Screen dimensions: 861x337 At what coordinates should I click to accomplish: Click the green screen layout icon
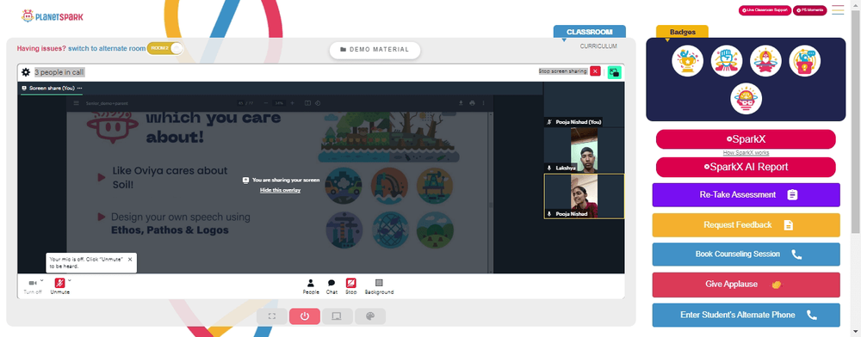point(615,71)
